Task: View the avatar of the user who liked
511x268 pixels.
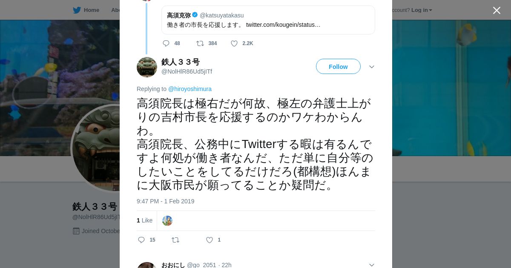Action: pyautogui.click(x=167, y=220)
